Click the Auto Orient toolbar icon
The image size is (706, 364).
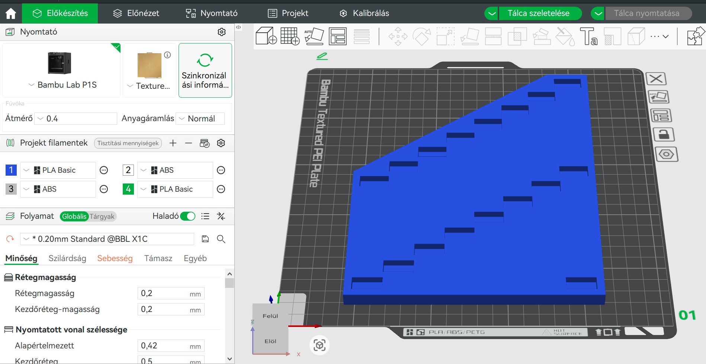point(314,36)
